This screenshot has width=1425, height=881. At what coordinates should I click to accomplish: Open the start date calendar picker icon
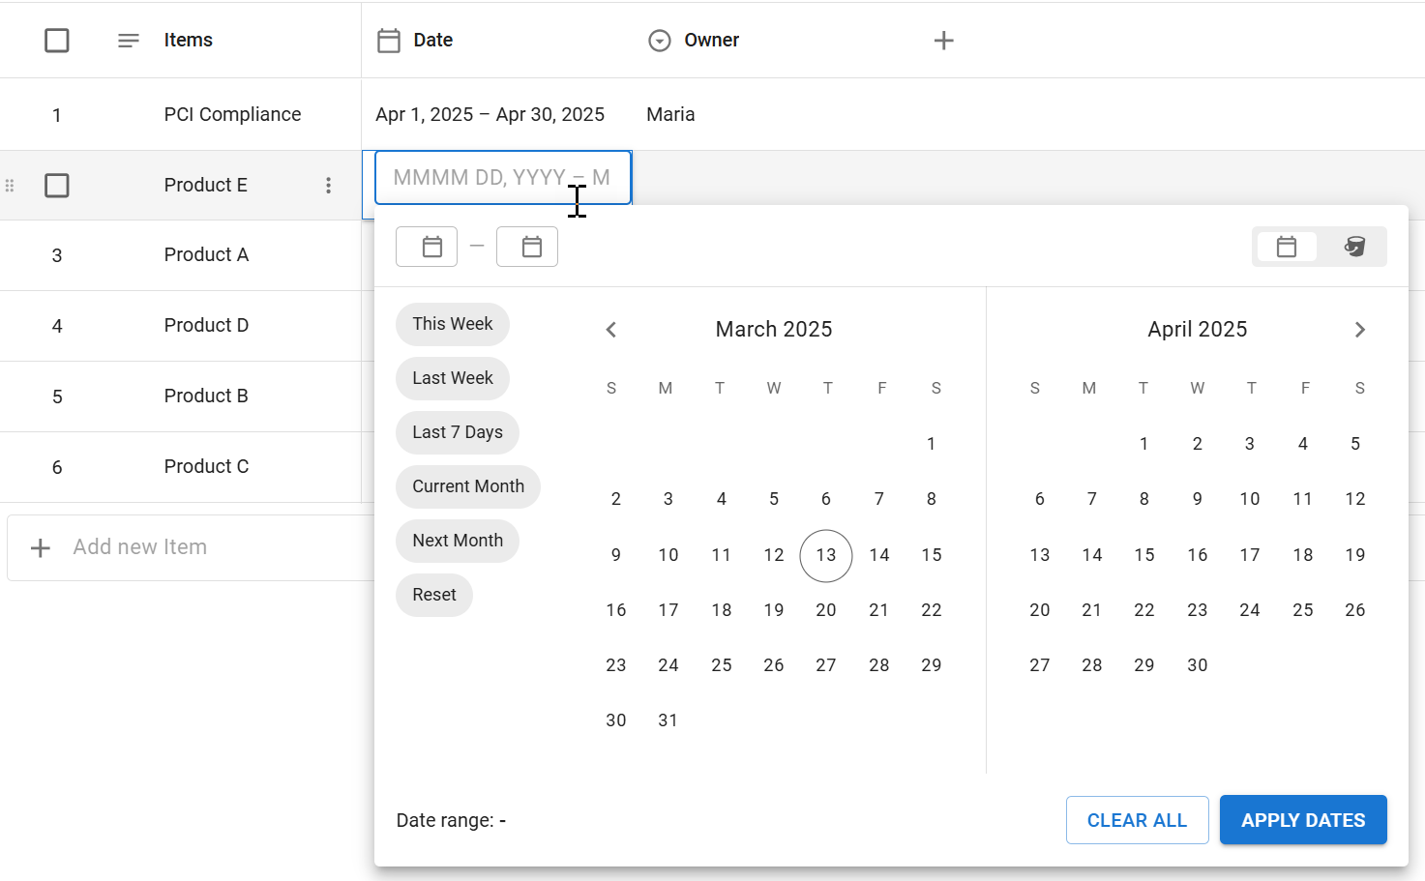click(x=426, y=247)
